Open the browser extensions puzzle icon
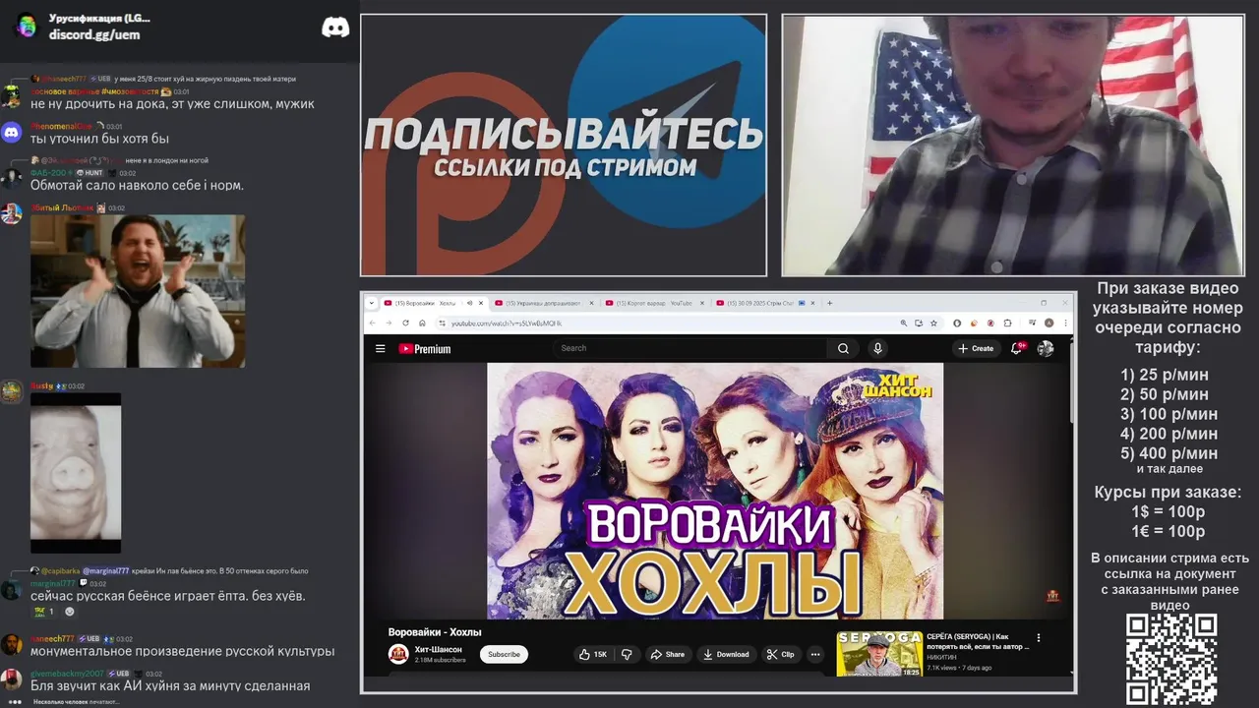Image resolution: width=1259 pixels, height=708 pixels. [1007, 323]
